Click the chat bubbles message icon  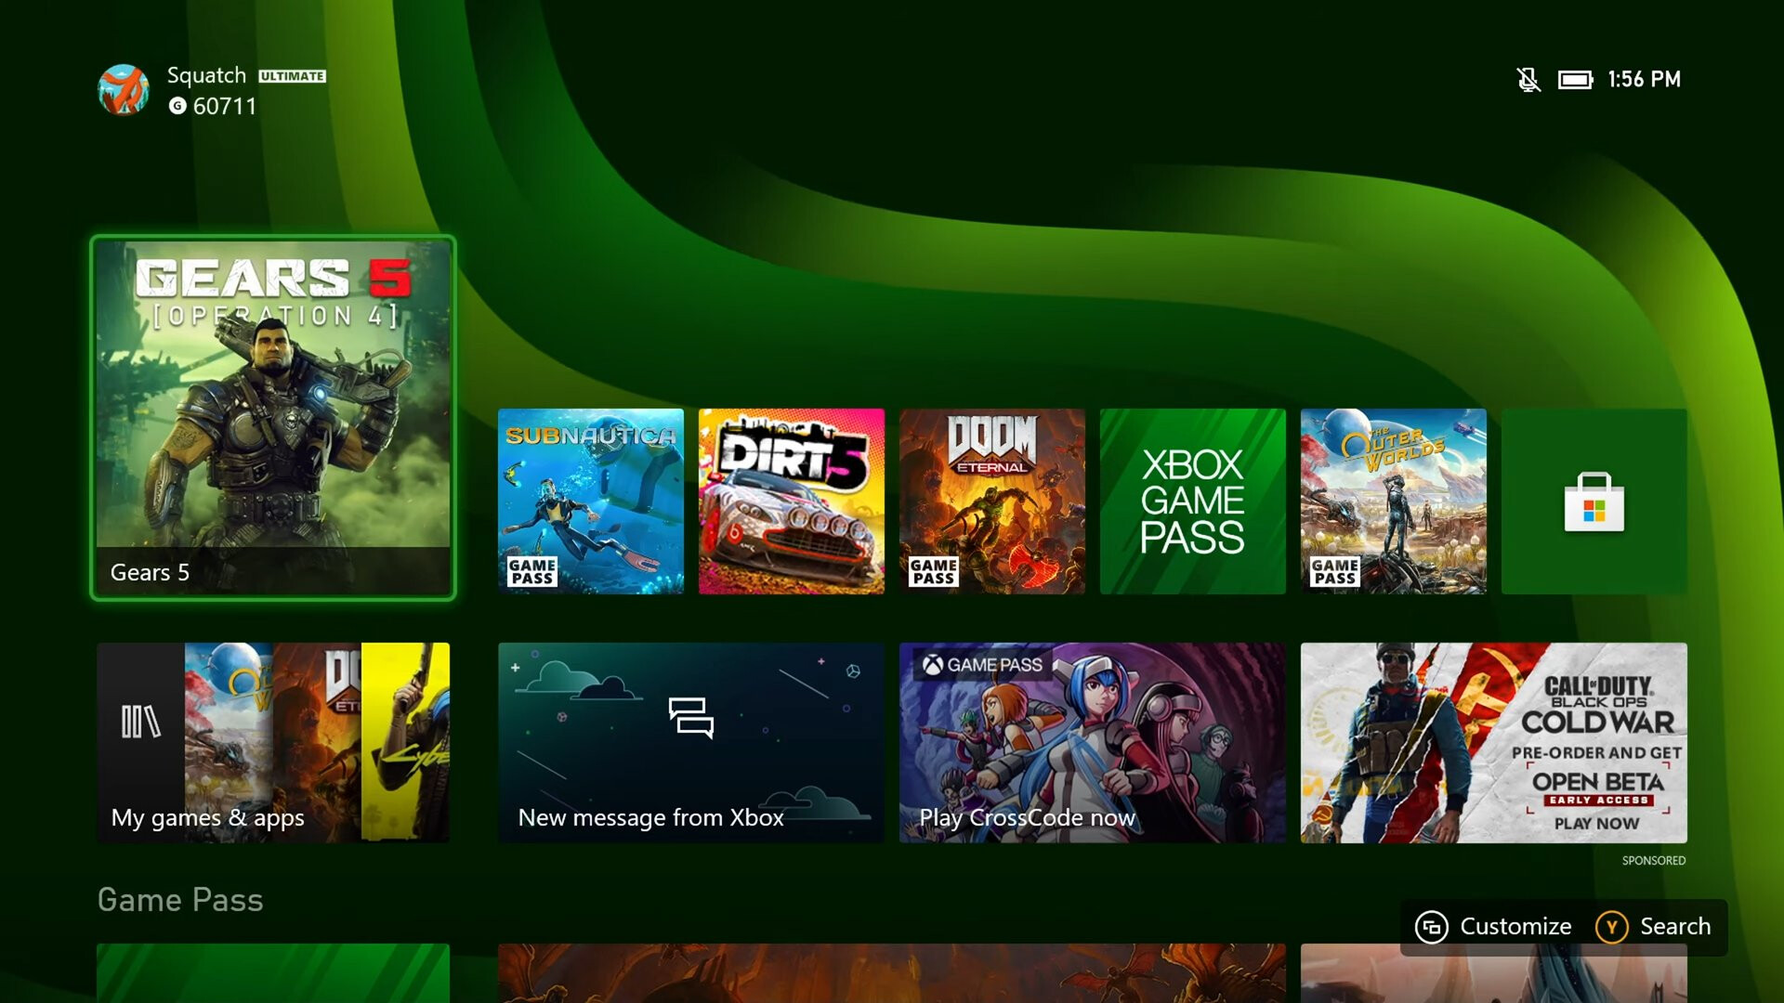pyautogui.click(x=690, y=717)
